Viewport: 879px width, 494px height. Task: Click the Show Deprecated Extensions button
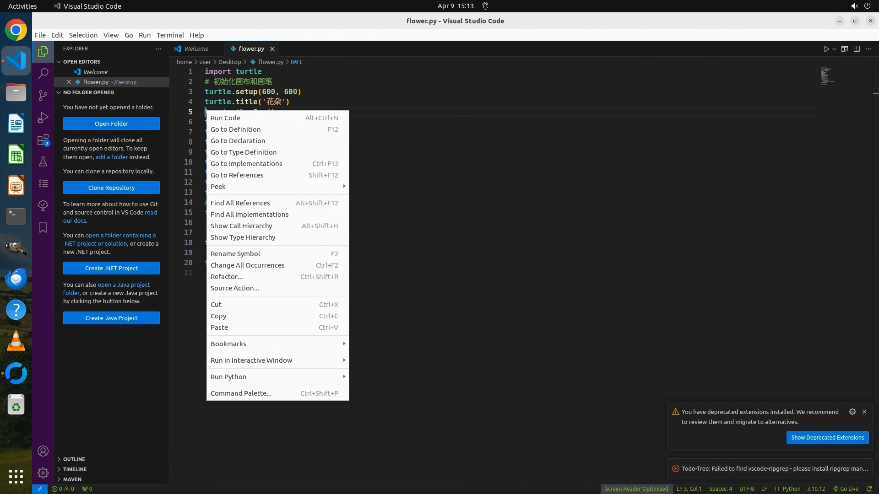(827, 438)
